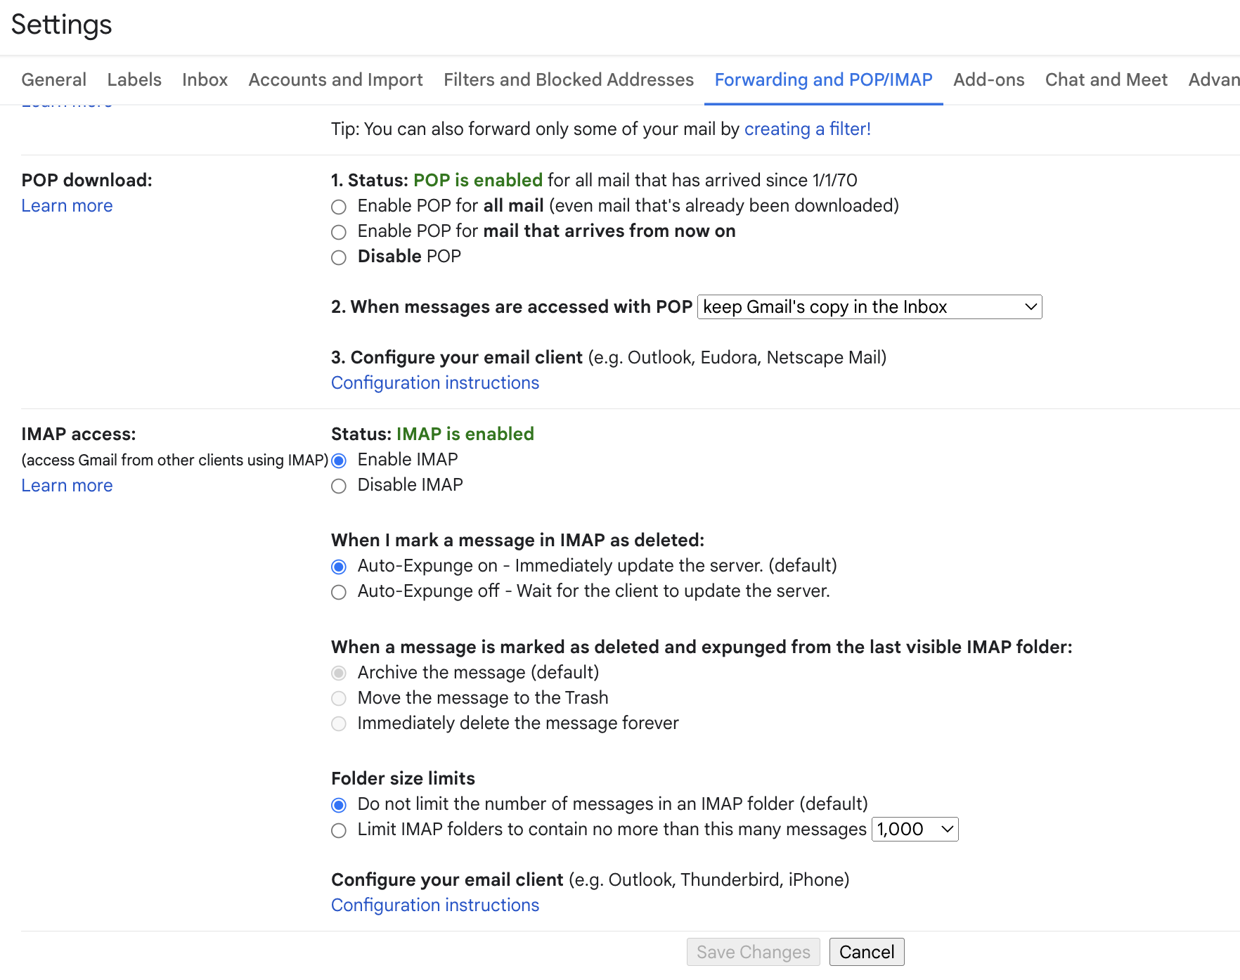Open POP Configuration instructions link
The image size is (1240, 980).
click(435, 383)
